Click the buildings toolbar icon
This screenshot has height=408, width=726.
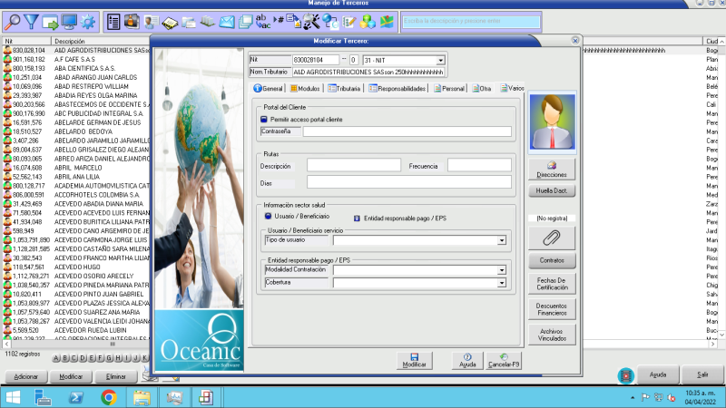tap(208, 22)
